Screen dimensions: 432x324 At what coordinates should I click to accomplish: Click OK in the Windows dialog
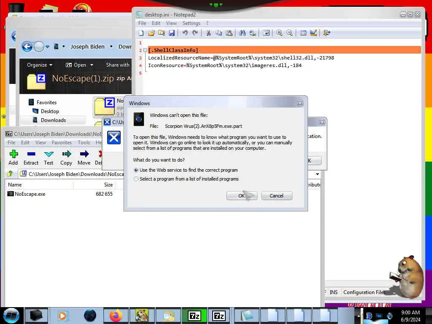tap(242, 196)
